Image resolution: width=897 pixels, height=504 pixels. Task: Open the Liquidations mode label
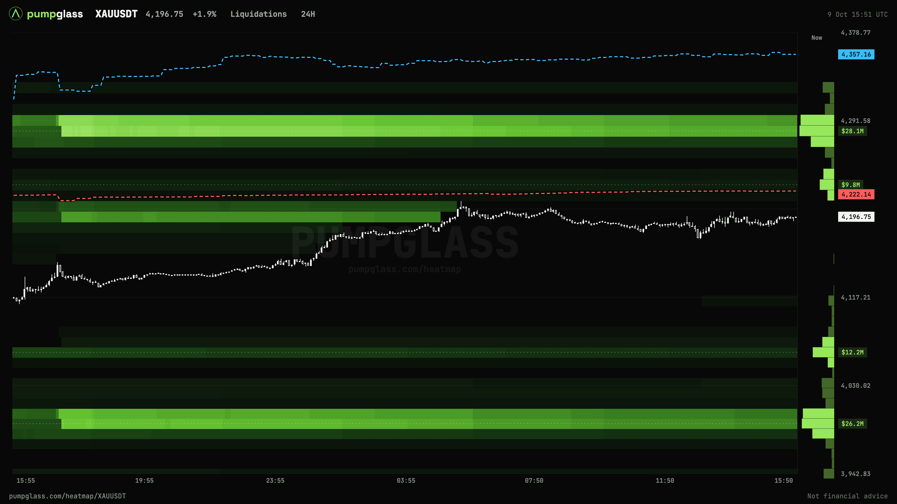258,14
